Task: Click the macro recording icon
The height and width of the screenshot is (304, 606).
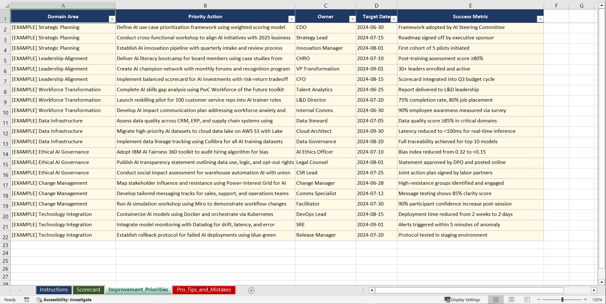Action: pos(27,300)
